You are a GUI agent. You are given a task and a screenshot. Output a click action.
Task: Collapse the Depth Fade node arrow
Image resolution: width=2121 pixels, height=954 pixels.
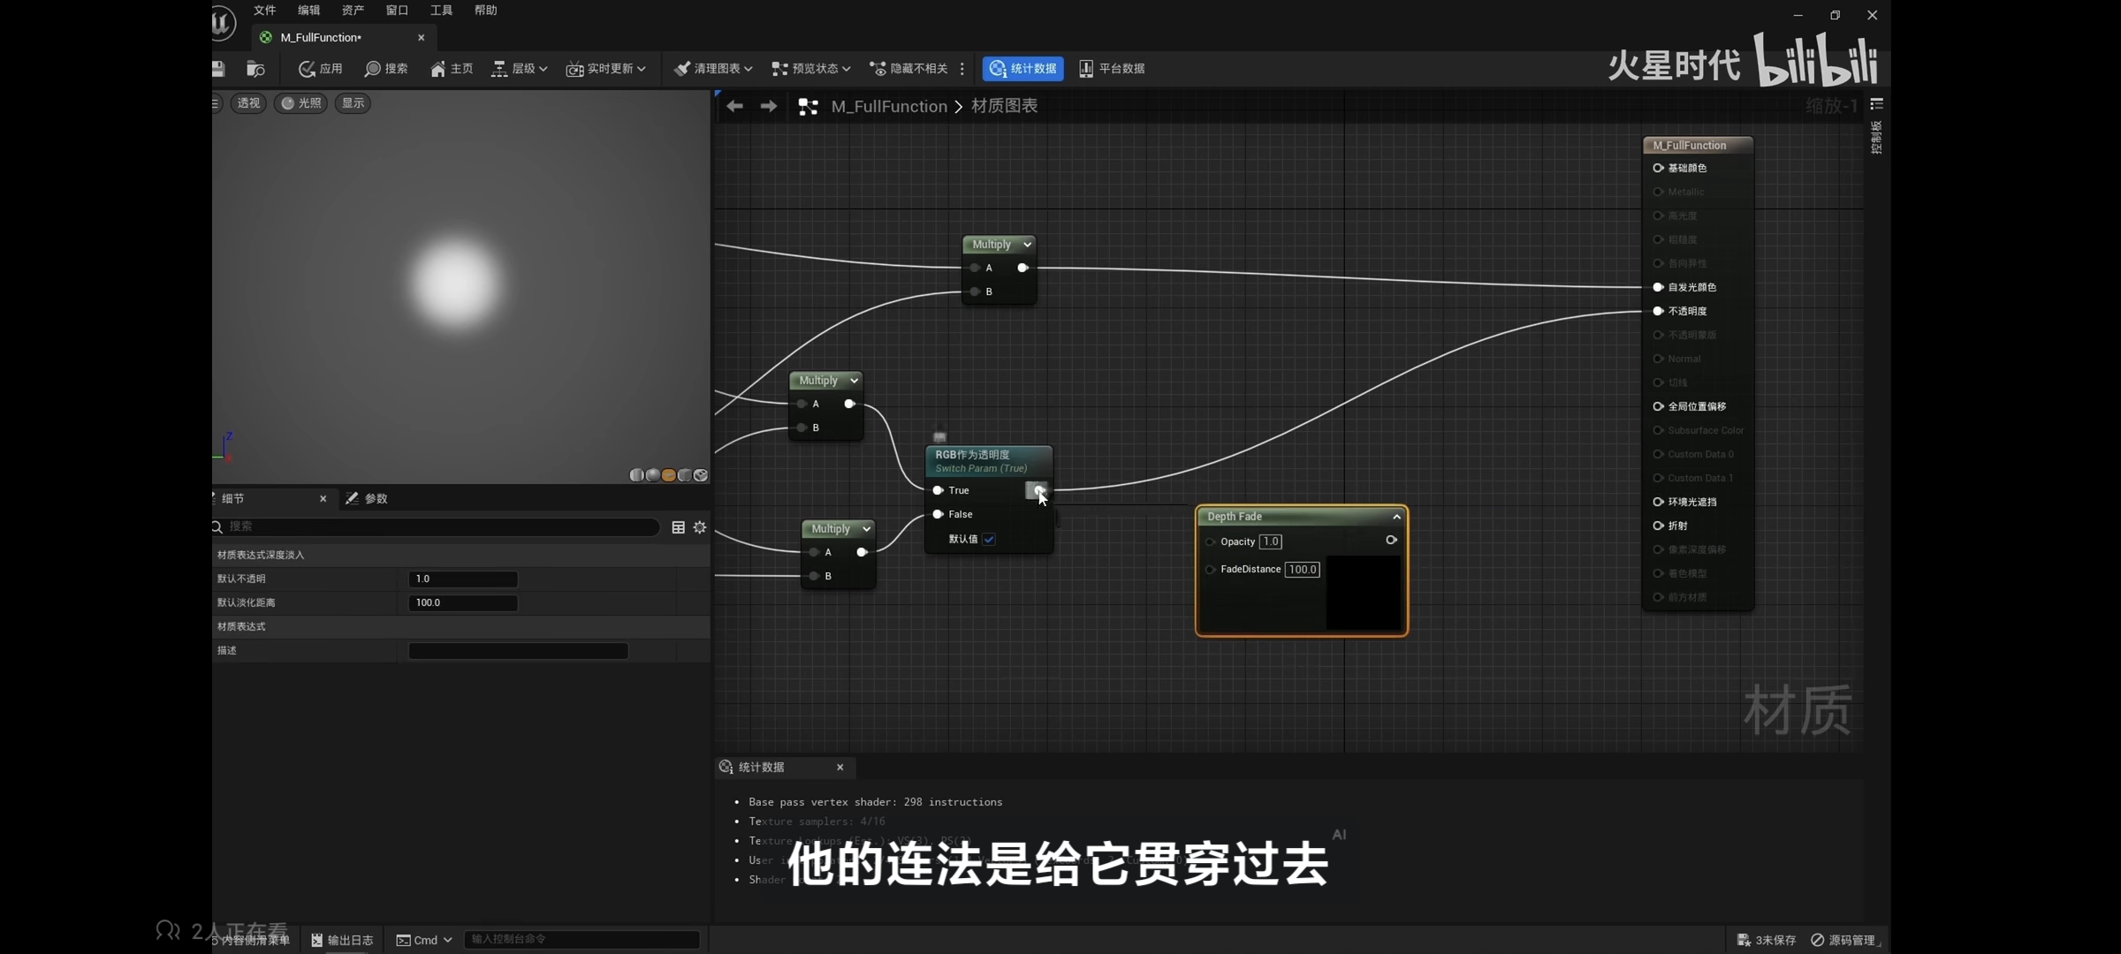pyautogui.click(x=1396, y=517)
